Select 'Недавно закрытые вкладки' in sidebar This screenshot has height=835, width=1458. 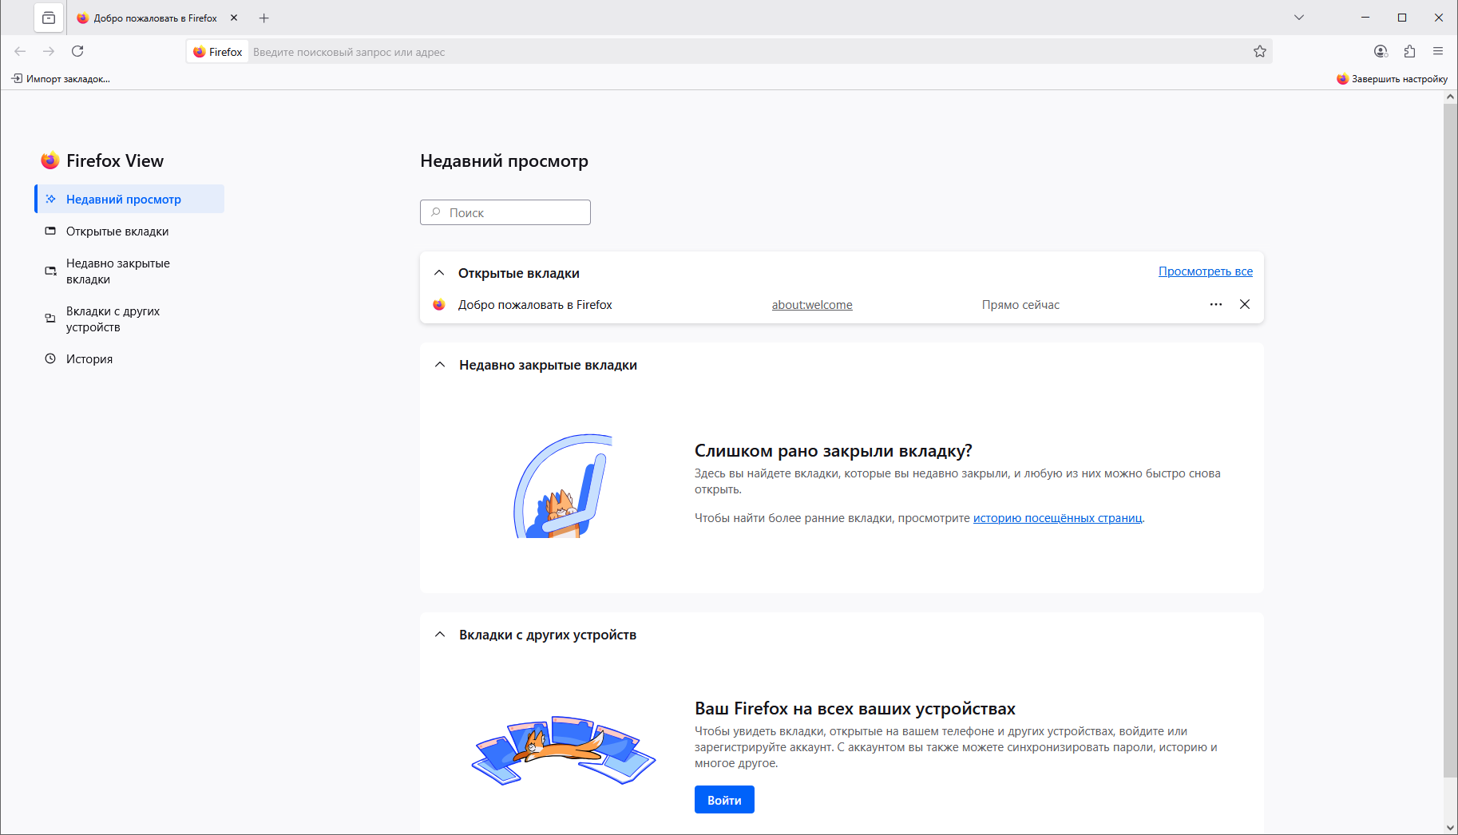pos(129,271)
